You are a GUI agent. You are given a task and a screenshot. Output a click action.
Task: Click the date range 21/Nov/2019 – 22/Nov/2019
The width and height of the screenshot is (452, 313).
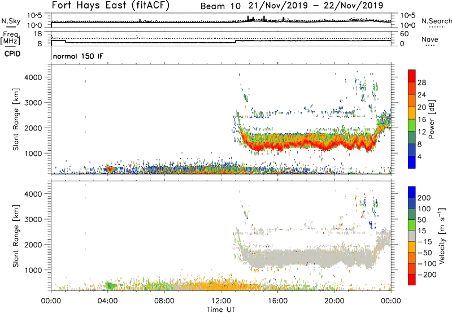click(316, 6)
